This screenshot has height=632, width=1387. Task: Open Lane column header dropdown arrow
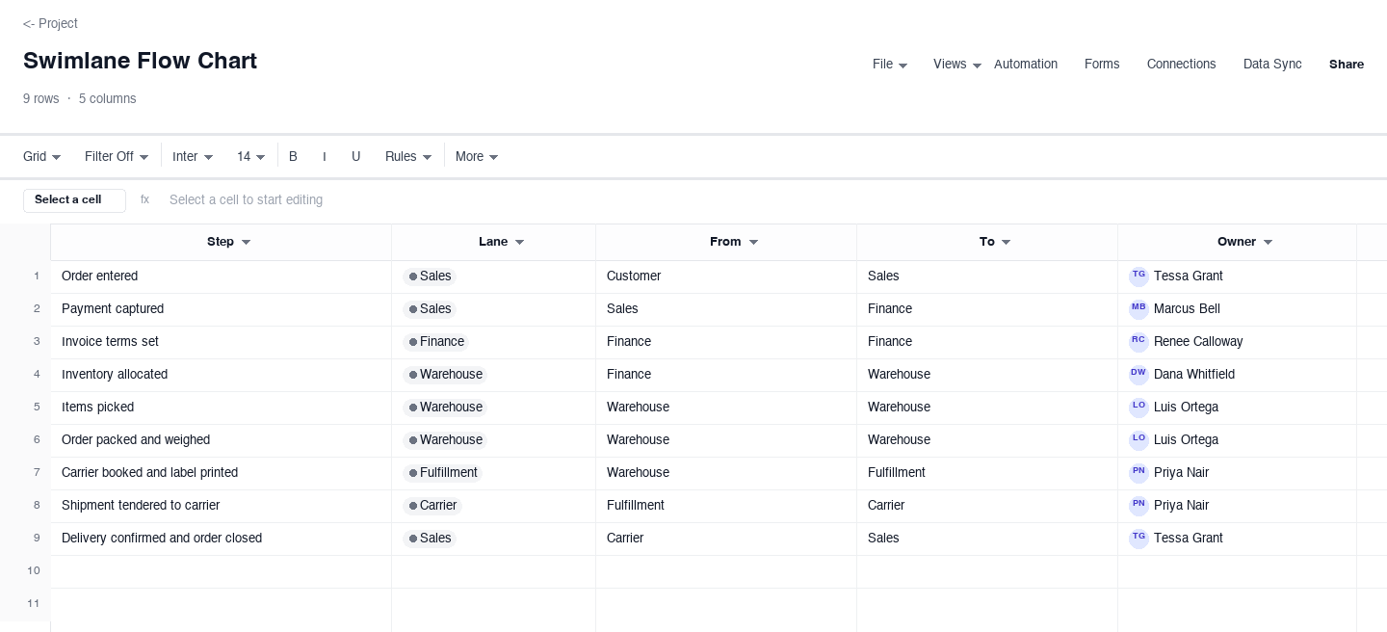click(519, 243)
